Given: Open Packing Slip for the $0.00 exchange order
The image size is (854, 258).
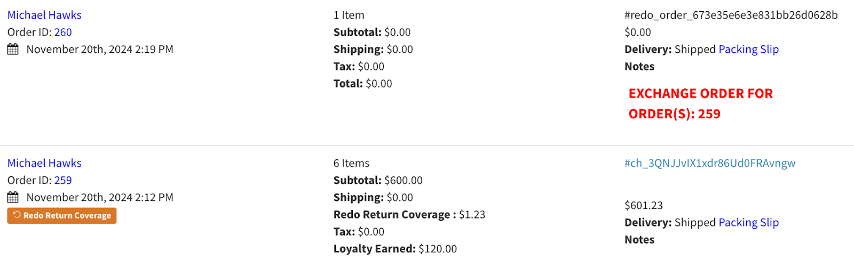Looking at the screenshot, I should pos(748,50).
